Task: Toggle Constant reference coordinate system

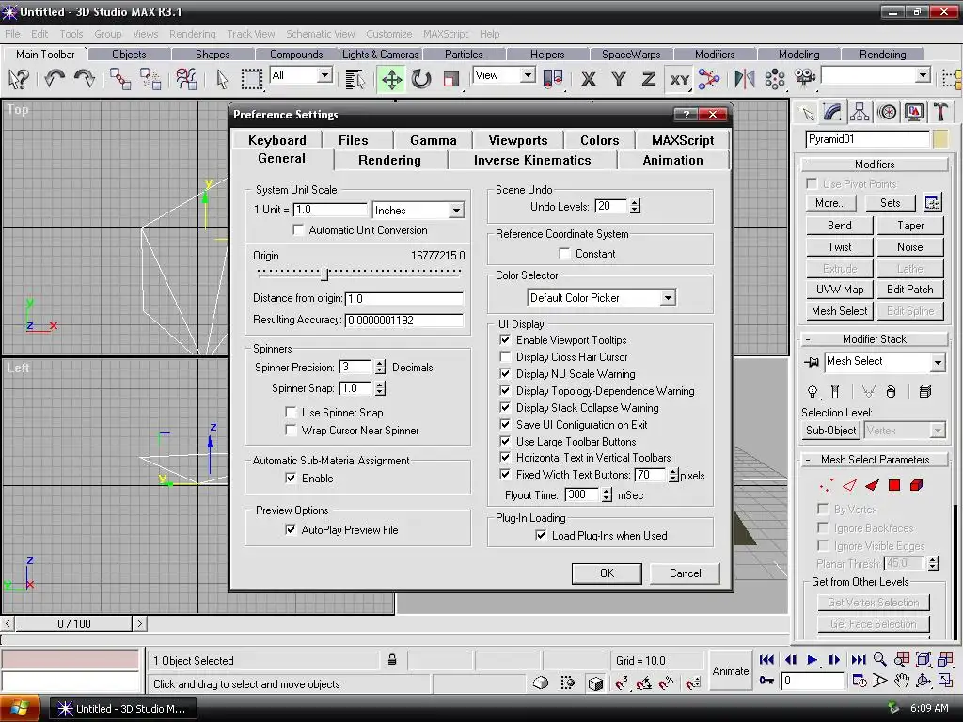Action: tap(564, 254)
